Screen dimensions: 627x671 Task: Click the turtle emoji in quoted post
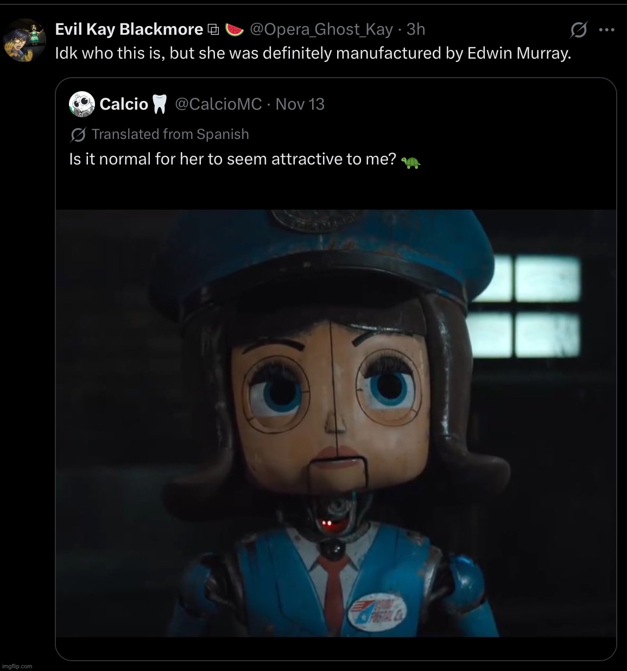coord(411,162)
